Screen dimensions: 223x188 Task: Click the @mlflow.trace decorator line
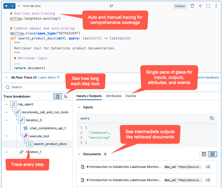coord(45,33)
